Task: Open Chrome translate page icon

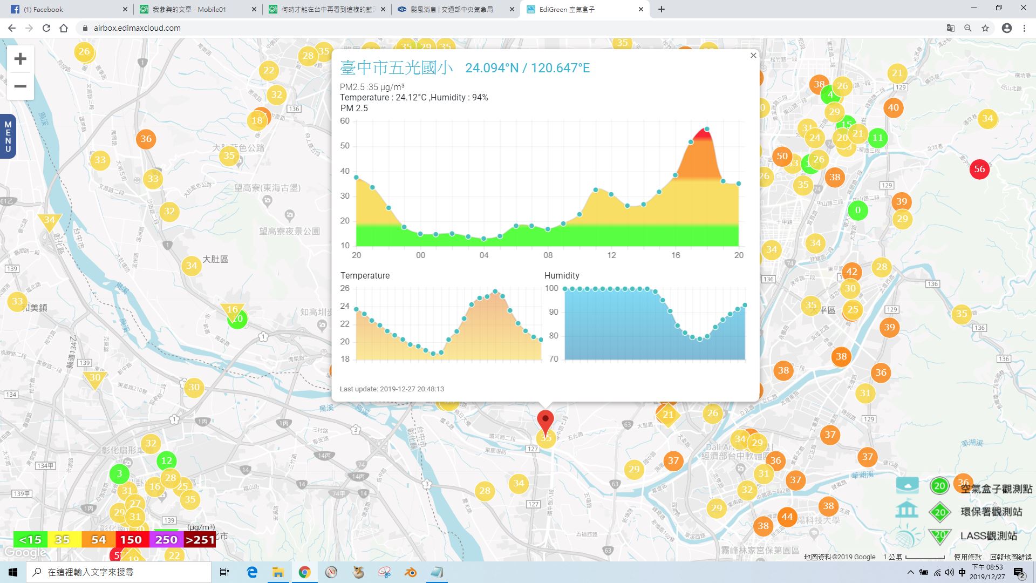Action: 951,28
